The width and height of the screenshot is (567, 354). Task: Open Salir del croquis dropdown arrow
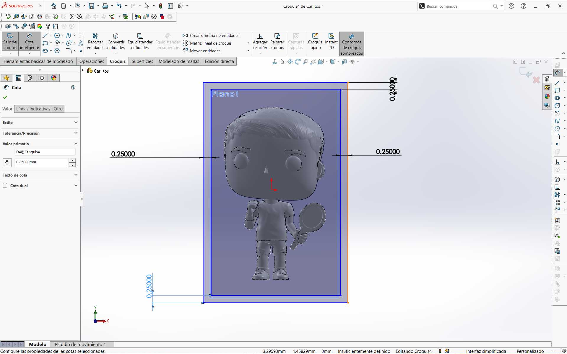point(10,53)
